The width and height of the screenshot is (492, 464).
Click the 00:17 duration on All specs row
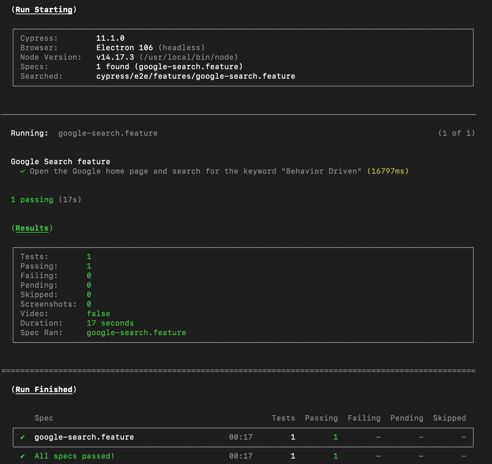tap(240, 456)
